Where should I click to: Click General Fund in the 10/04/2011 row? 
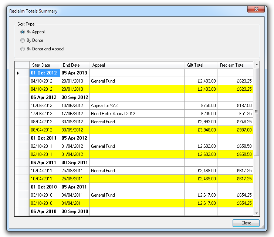[x=137, y=171]
